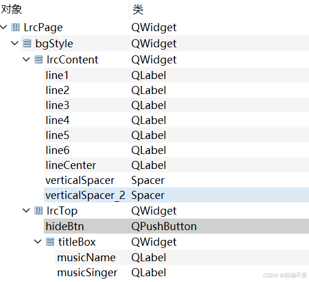Click the horizontal layout icon beside lrcTop

point(39,210)
